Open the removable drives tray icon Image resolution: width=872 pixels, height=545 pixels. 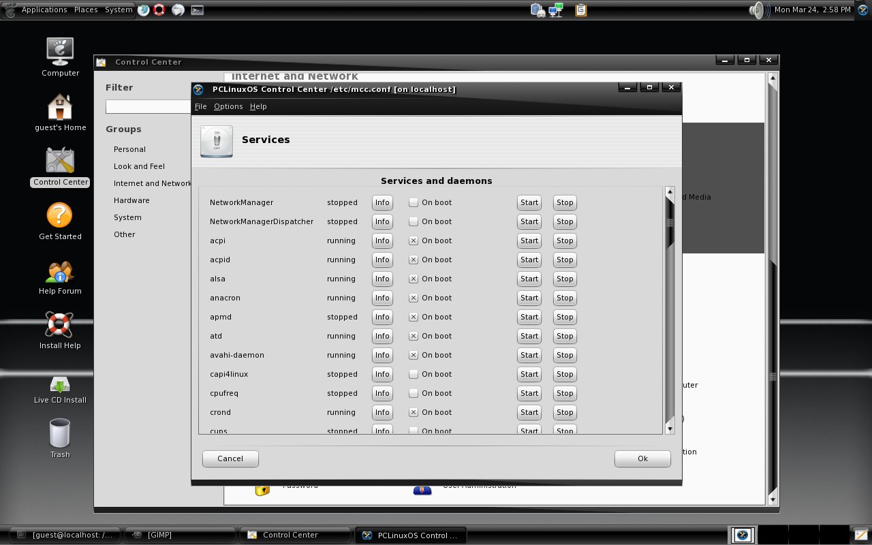pyautogui.click(x=538, y=10)
